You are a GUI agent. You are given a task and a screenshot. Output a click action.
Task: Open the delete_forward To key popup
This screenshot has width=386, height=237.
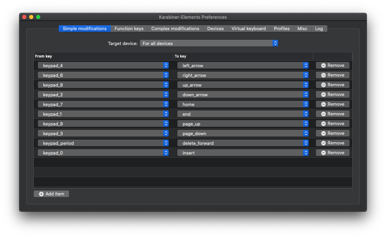[243, 143]
